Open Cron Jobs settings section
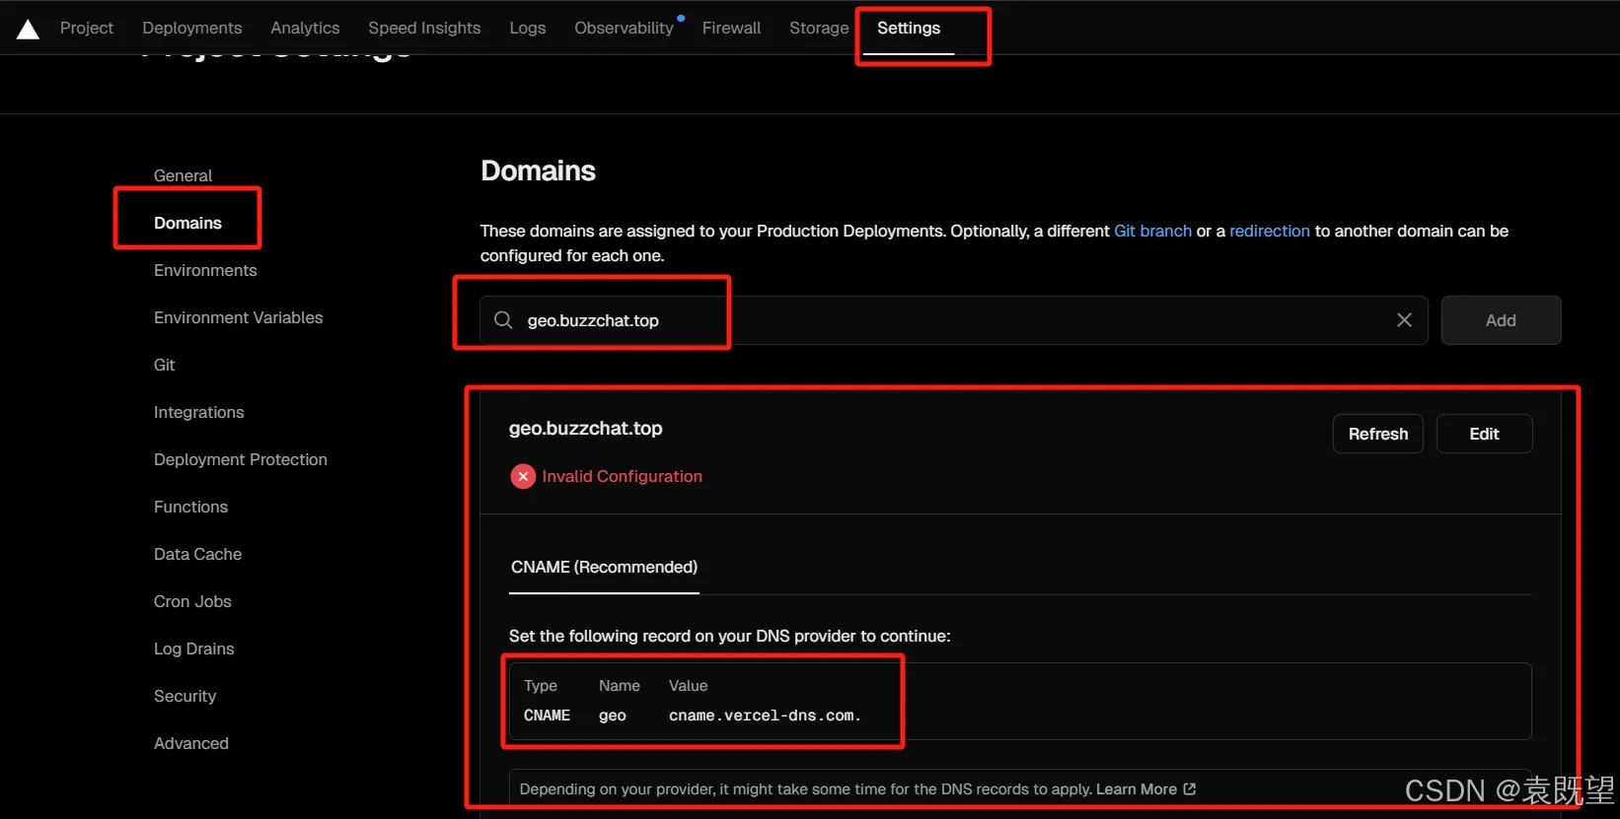The image size is (1620, 819). [192, 601]
